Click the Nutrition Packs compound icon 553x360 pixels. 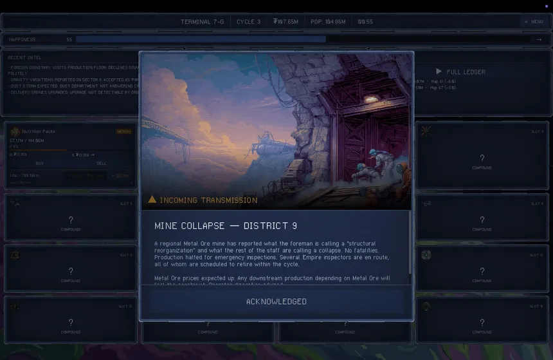(14, 131)
